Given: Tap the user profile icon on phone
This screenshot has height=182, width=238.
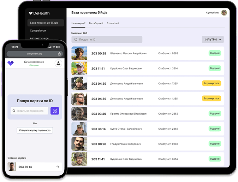Looking at the screenshot, I should (58, 63).
